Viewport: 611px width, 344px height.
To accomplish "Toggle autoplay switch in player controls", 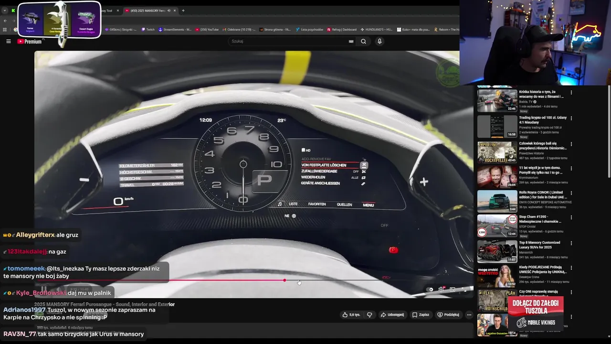I will (431, 290).
